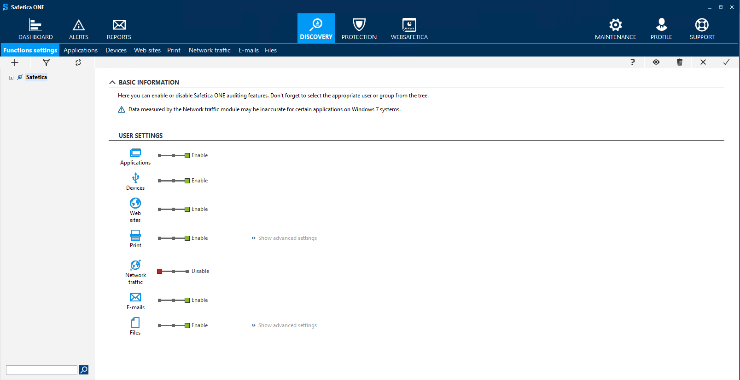Click the E-mails Enable green toggle
The height and width of the screenshot is (380, 740).
(187, 301)
